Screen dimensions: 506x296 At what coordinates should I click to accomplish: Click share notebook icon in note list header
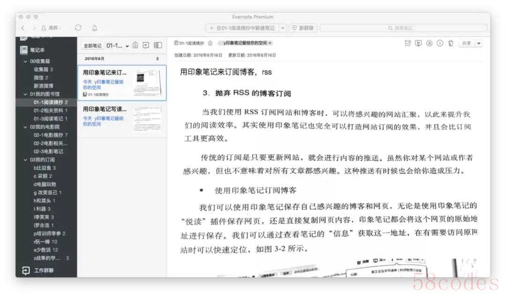pyautogui.click(x=146, y=45)
